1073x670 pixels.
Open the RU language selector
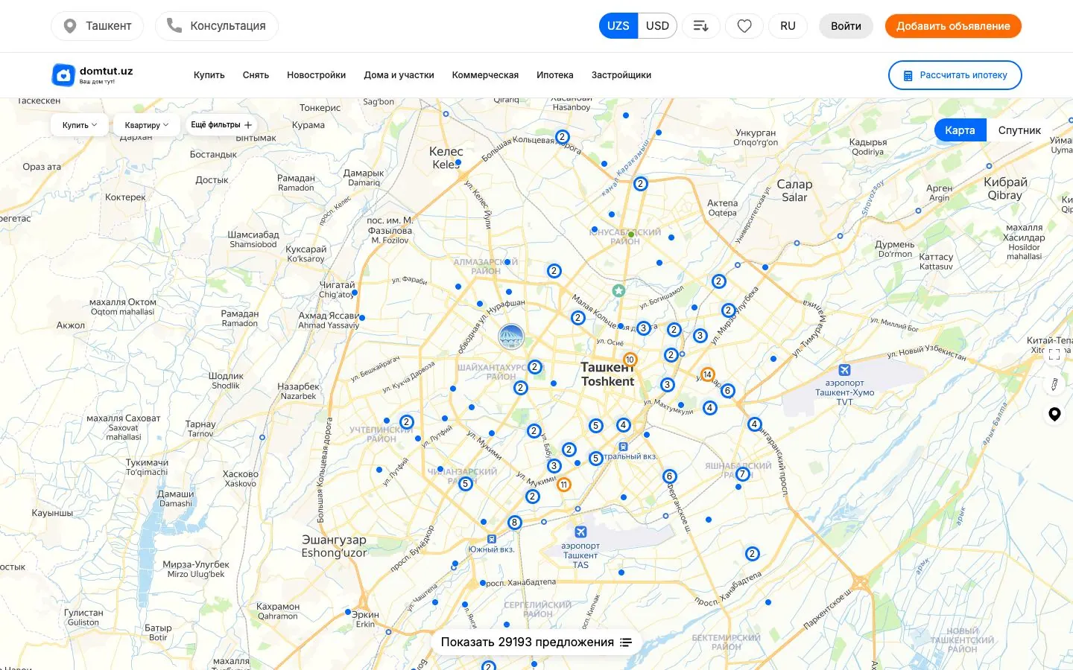(x=788, y=26)
